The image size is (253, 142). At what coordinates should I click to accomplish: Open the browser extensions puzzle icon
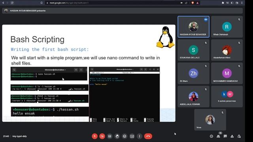tap(223, 3)
